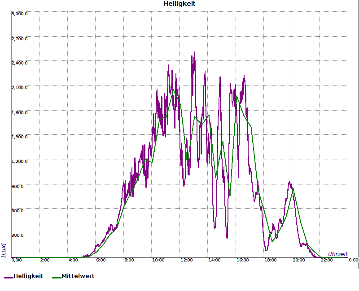Click the 4:00 time tick label
The width and height of the screenshot is (359, 291).
pyautogui.click(x=73, y=260)
